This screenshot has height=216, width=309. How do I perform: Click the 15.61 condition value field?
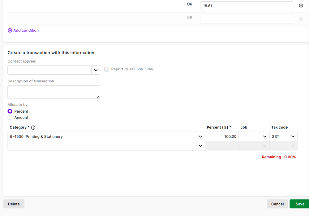coord(247,6)
